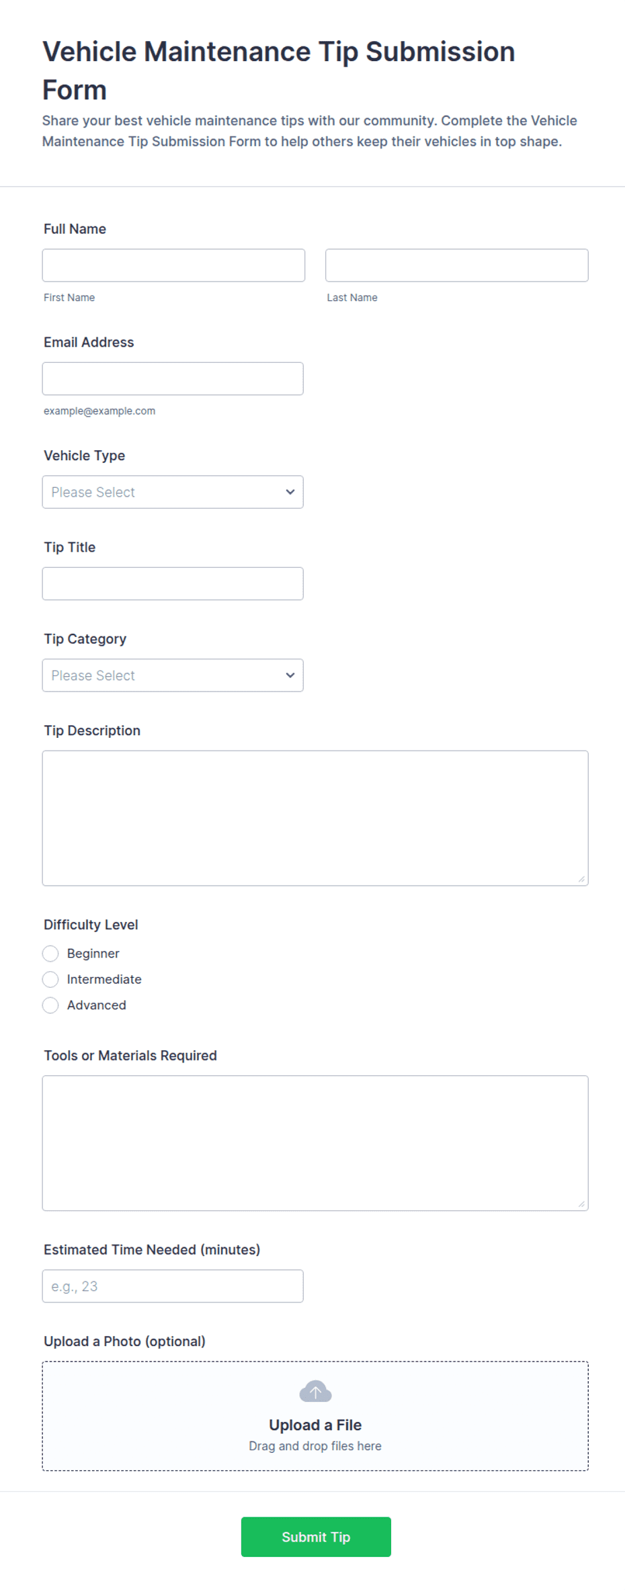
Task: Click the cloud upload icon
Action: coord(315,1391)
